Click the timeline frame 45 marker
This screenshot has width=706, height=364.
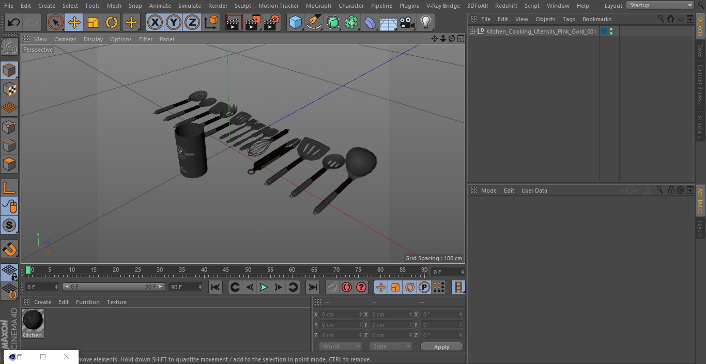coord(226,270)
